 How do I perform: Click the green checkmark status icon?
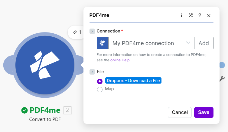24,110
